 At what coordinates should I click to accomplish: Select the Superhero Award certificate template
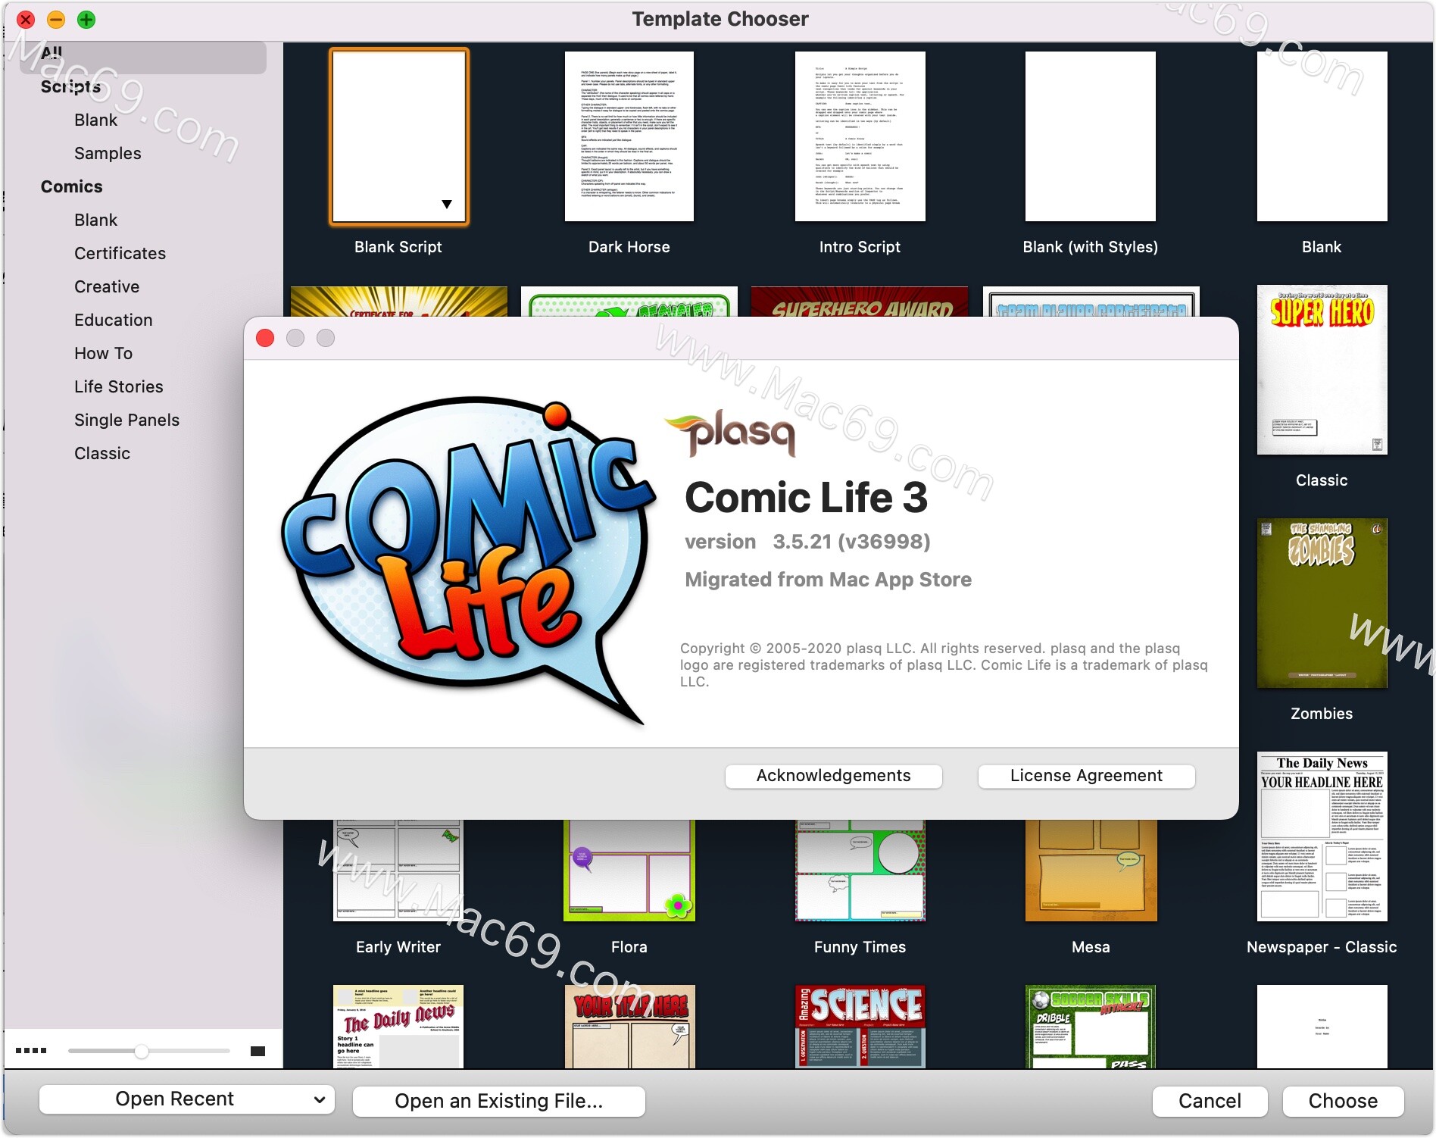click(860, 302)
